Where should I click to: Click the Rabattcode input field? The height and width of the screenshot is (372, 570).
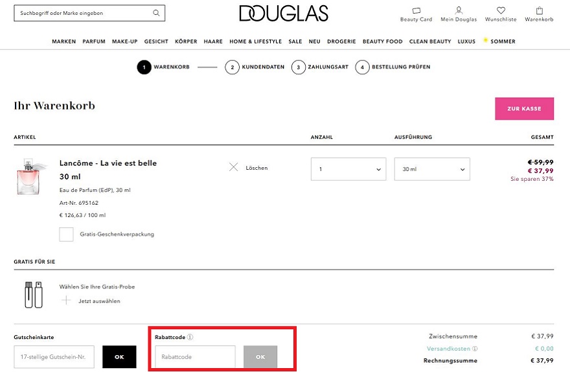click(x=195, y=356)
